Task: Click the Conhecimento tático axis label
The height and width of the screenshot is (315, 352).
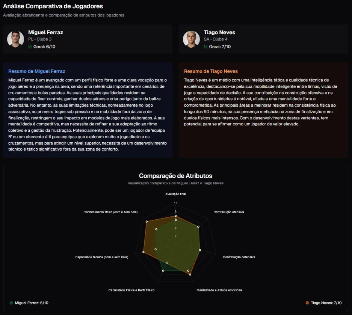Action: click(110, 212)
